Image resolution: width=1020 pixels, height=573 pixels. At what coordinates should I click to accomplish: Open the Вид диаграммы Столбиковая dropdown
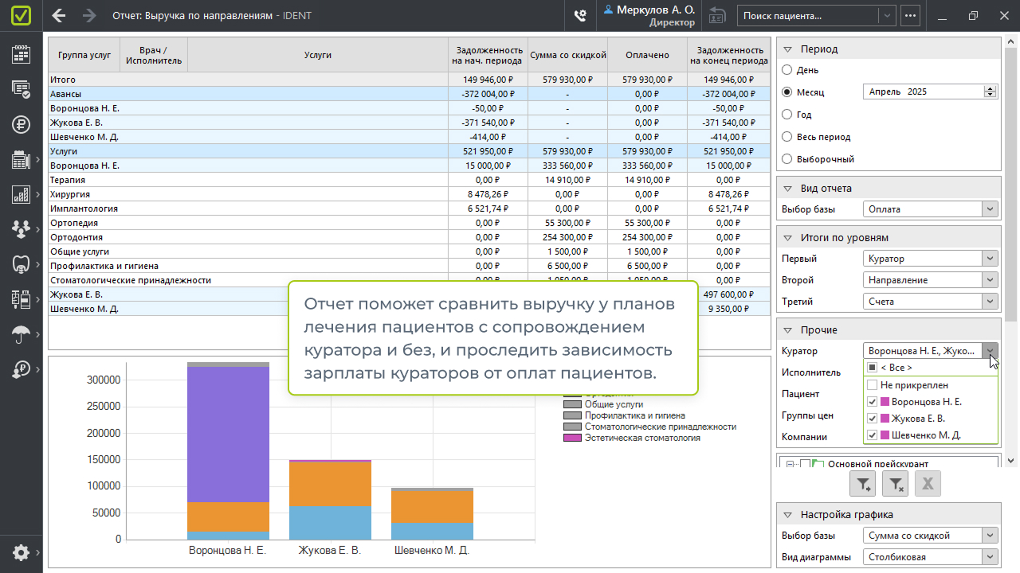931,557
